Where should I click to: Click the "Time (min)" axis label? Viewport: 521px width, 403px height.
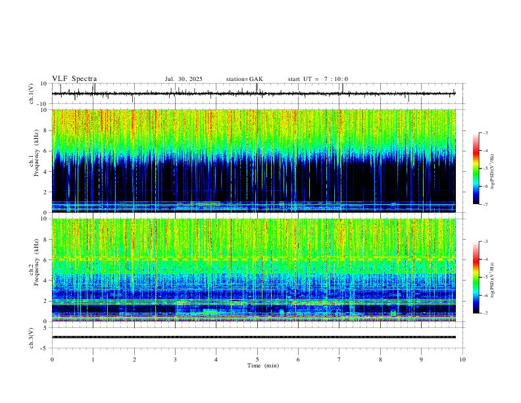coord(263,365)
